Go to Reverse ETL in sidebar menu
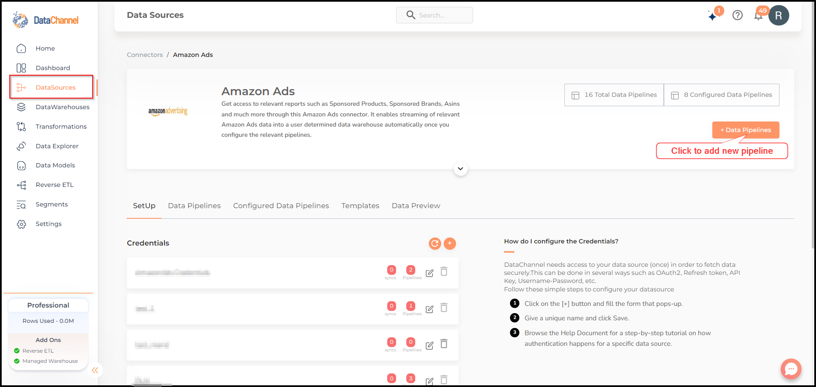 (54, 185)
